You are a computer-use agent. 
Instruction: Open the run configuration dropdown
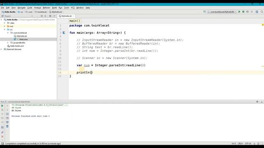pyautogui.click(x=222, y=12)
